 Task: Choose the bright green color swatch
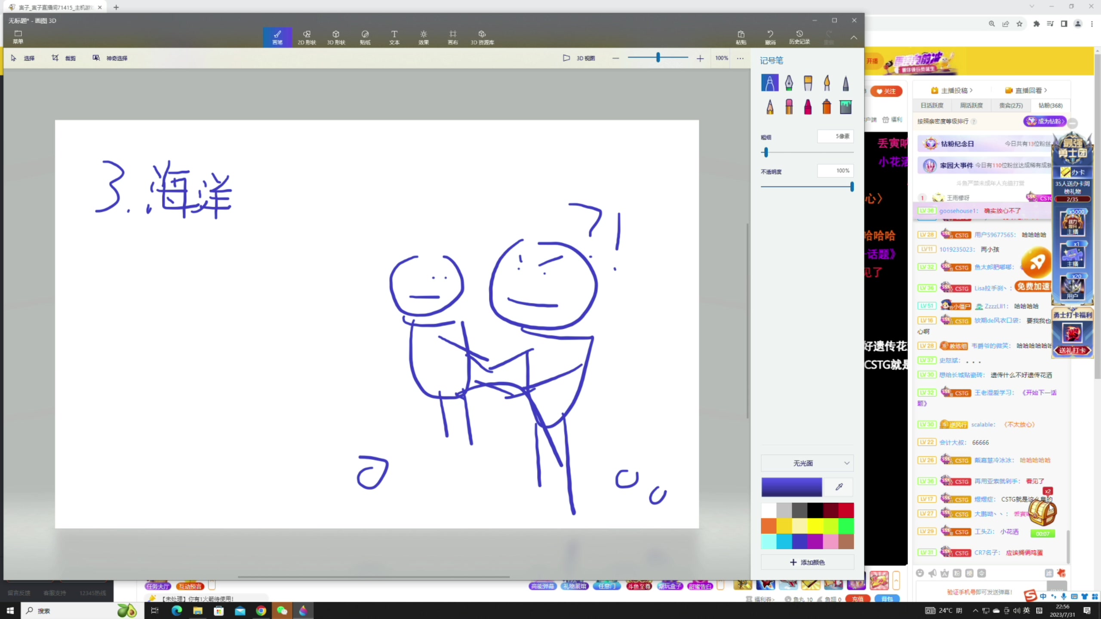[x=846, y=526]
